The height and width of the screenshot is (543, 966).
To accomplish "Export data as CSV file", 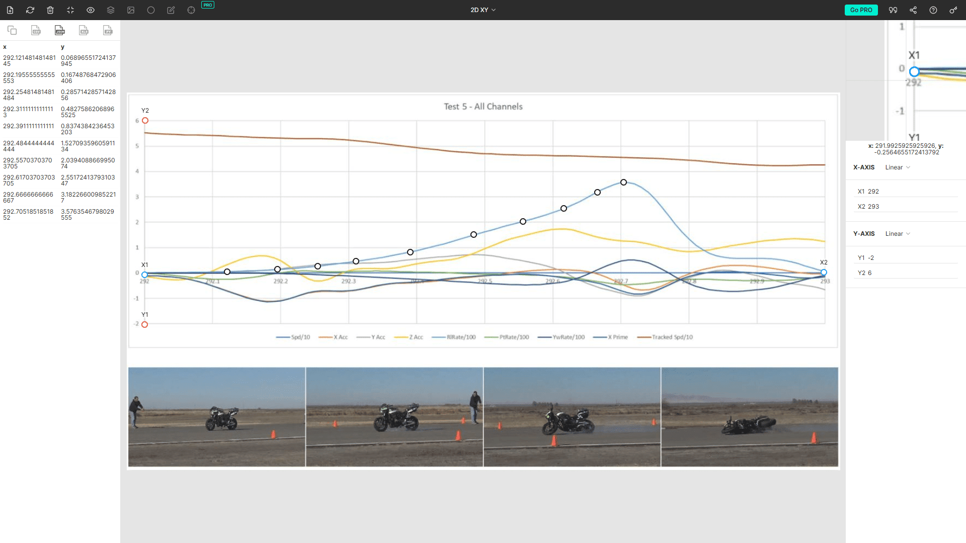I will (36, 31).
